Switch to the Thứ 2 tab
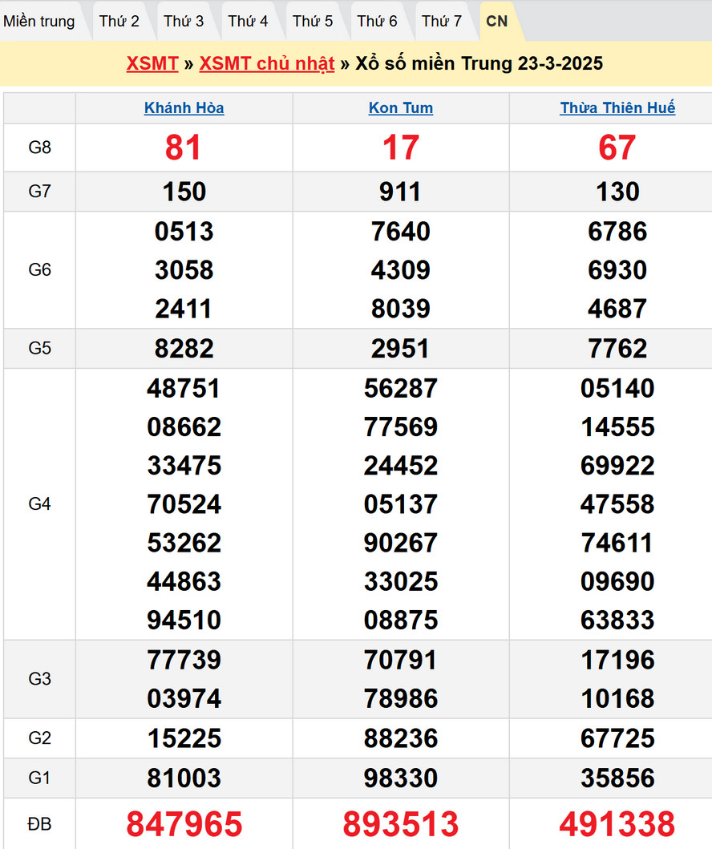 pyautogui.click(x=119, y=22)
